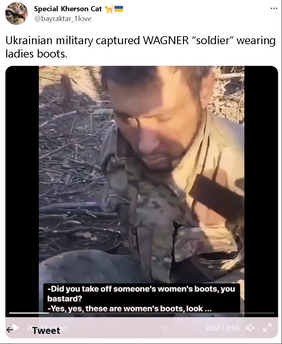Viewport: 282px width, 344px height.
Task: Click the orange cat emoji beside name
Action: (109, 9)
